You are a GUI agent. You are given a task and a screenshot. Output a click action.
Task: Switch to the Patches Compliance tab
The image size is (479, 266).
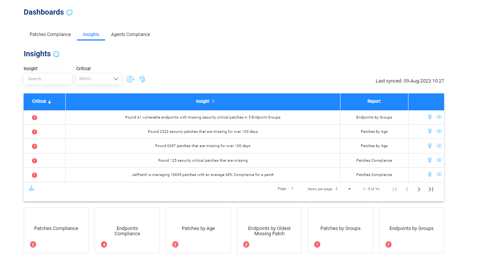[x=50, y=35]
